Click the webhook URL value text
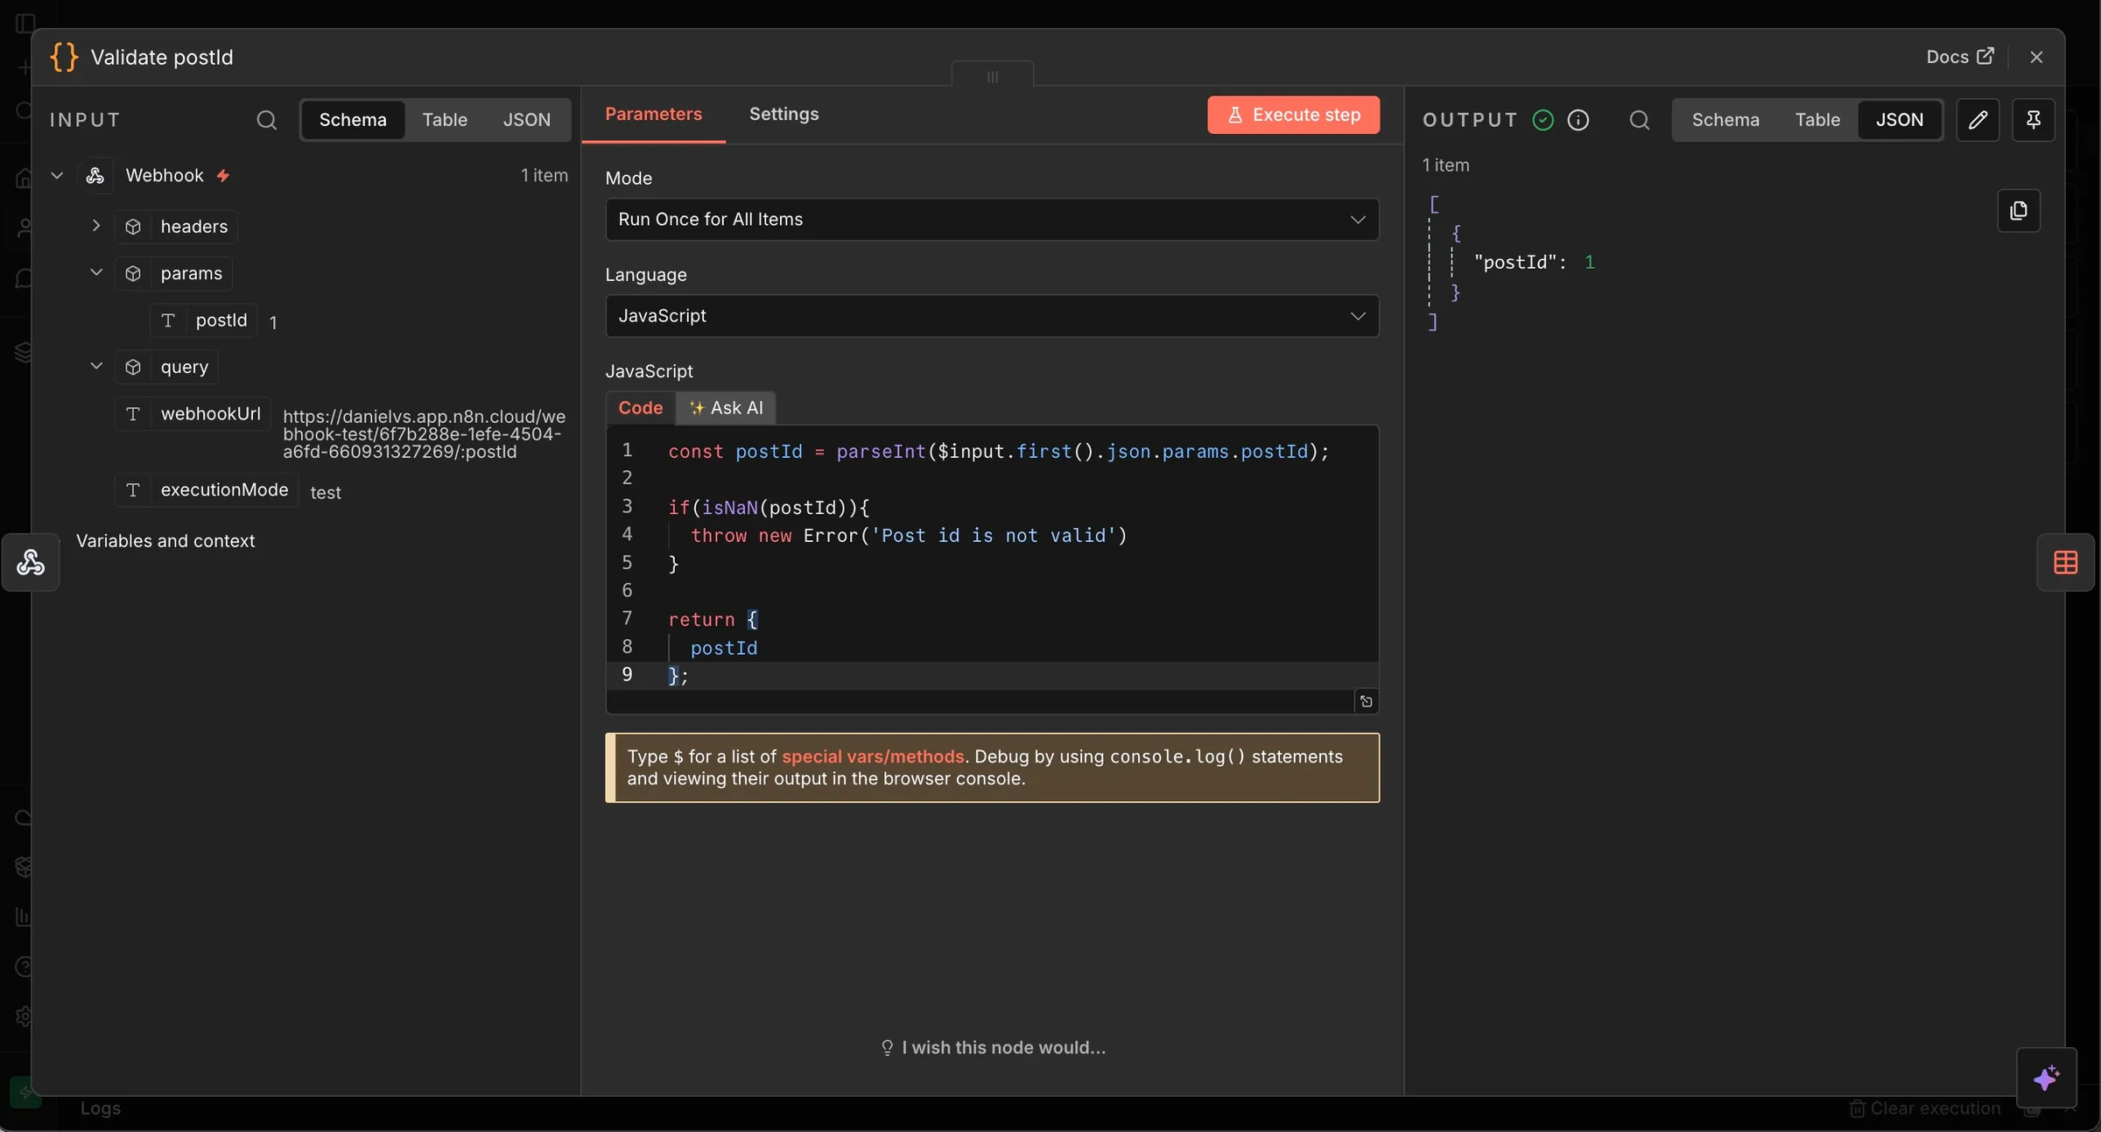 (424, 434)
